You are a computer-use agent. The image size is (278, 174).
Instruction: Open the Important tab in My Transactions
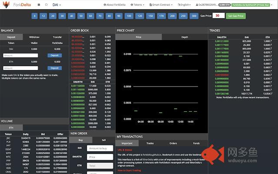[127, 143]
